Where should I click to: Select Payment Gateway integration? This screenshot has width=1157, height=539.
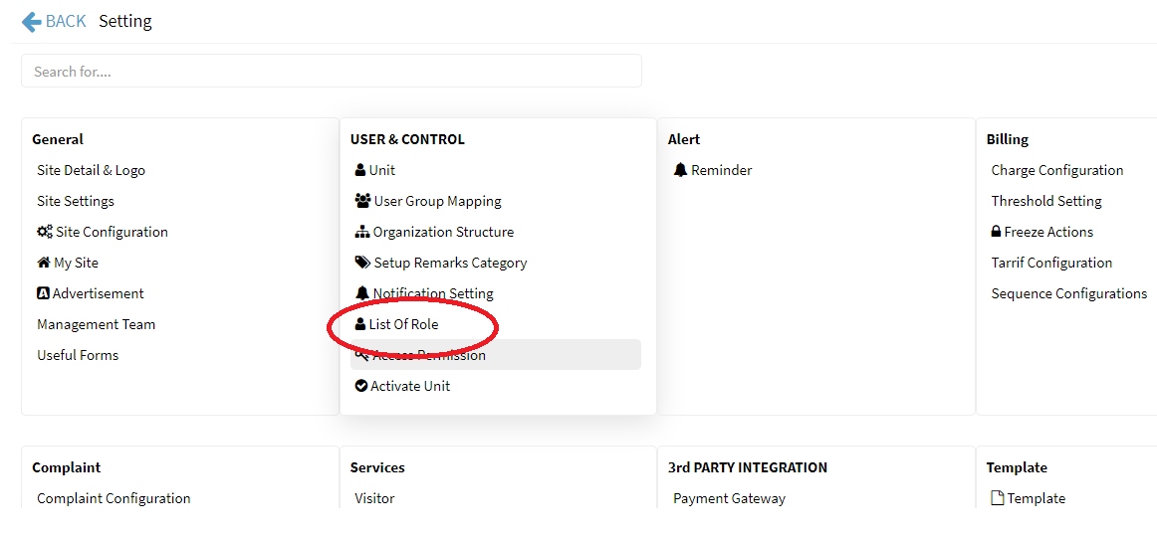click(x=729, y=498)
